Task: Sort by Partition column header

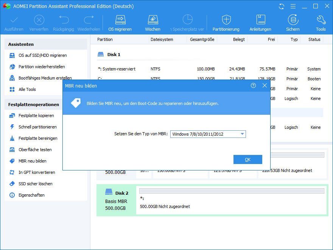Action: [x=105, y=39]
